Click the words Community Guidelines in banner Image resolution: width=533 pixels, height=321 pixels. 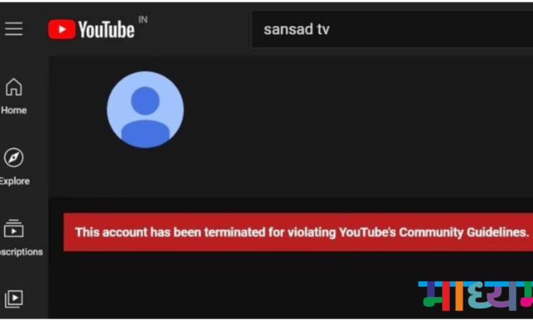tap(464, 232)
